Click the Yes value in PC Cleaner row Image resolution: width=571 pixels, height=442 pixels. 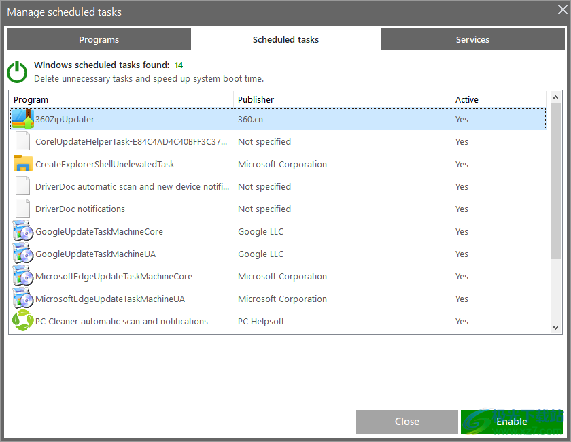(462, 322)
